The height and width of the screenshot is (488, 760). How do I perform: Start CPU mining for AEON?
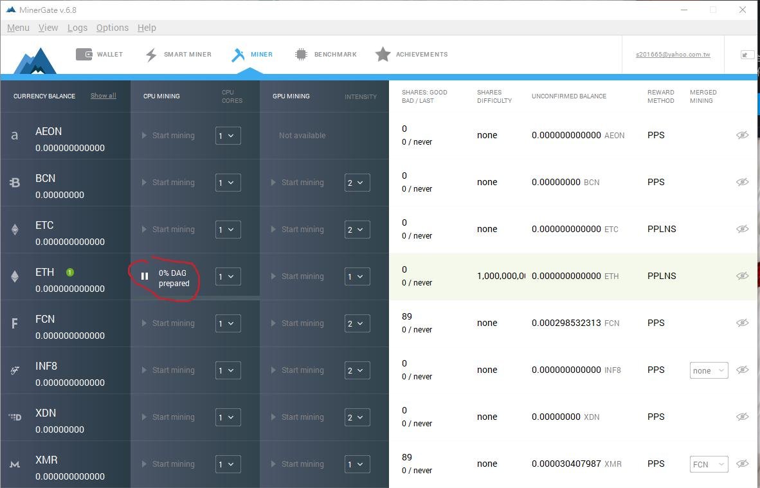[x=168, y=136]
